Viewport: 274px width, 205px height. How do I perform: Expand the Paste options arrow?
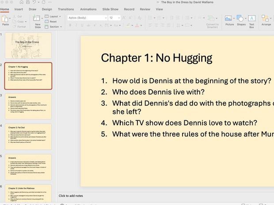[10, 19]
